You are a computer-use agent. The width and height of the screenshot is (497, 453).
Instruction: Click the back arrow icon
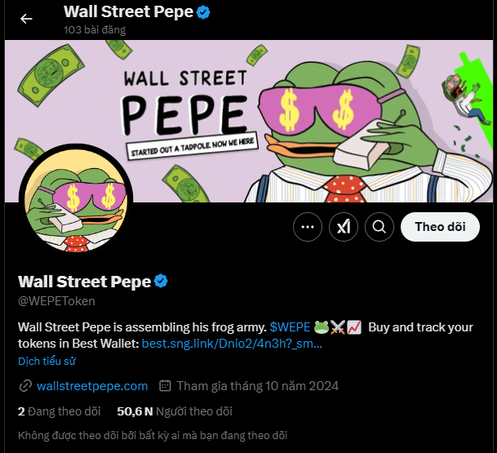[x=27, y=18]
